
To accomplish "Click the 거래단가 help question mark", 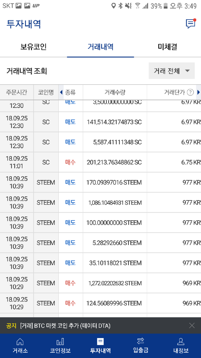I will (x=190, y=92).
